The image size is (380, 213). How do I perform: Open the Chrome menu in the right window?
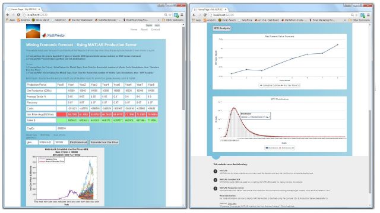pyautogui.click(x=368, y=15)
